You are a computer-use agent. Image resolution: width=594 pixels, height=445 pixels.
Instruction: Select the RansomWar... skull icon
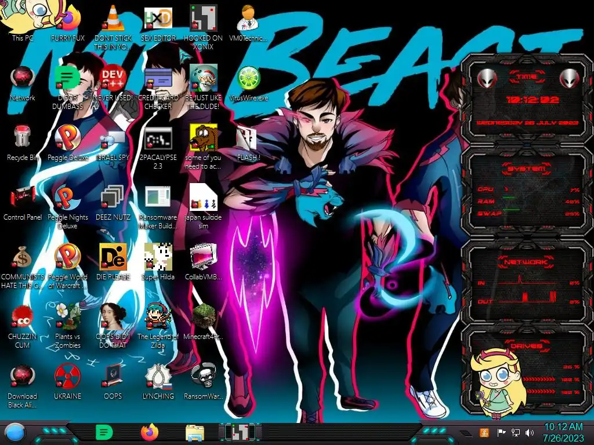[204, 382]
